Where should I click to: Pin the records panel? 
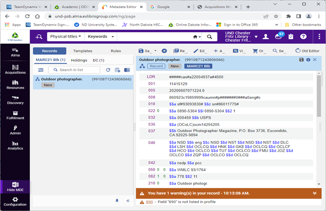point(117,201)
